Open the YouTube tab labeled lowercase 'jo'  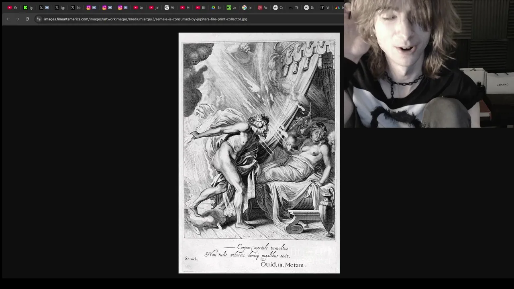click(154, 8)
